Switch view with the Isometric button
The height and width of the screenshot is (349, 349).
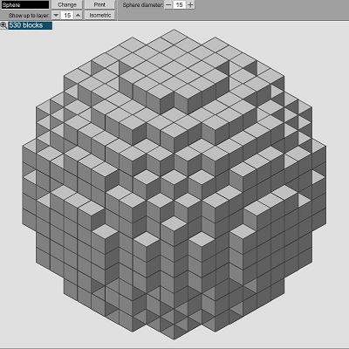pos(99,15)
